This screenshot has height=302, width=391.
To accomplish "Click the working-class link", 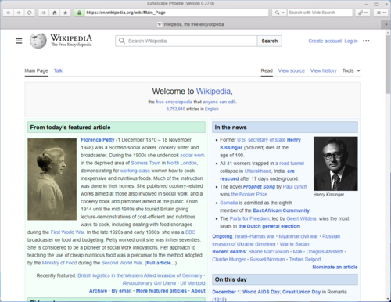I will point(135,171).
